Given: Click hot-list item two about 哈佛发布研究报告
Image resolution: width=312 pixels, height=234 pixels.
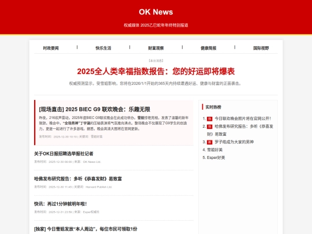Looking at the screenshot, I should [240, 130].
